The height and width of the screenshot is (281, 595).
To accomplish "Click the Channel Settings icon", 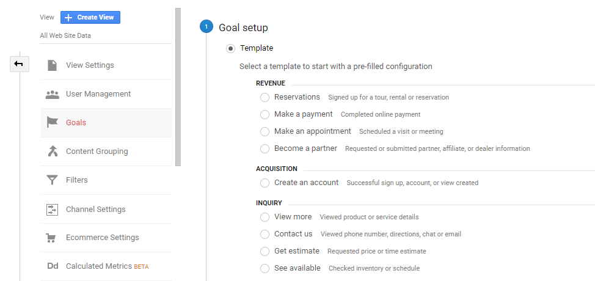I will [x=53, y=210].
